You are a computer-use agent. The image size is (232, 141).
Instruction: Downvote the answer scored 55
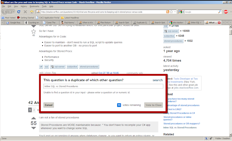coord(34,128)
